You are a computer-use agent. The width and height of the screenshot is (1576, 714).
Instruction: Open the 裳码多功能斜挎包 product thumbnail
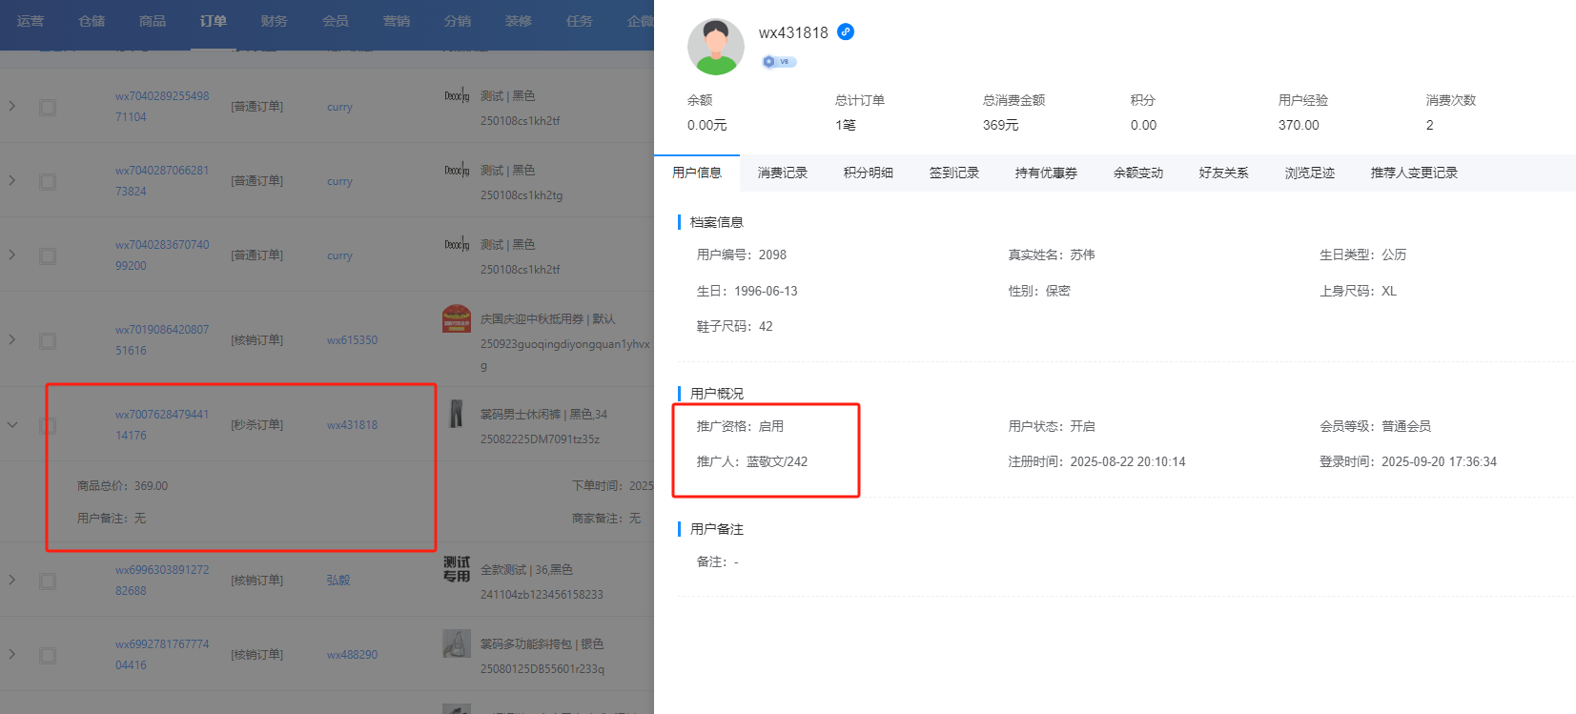[457, 643]
